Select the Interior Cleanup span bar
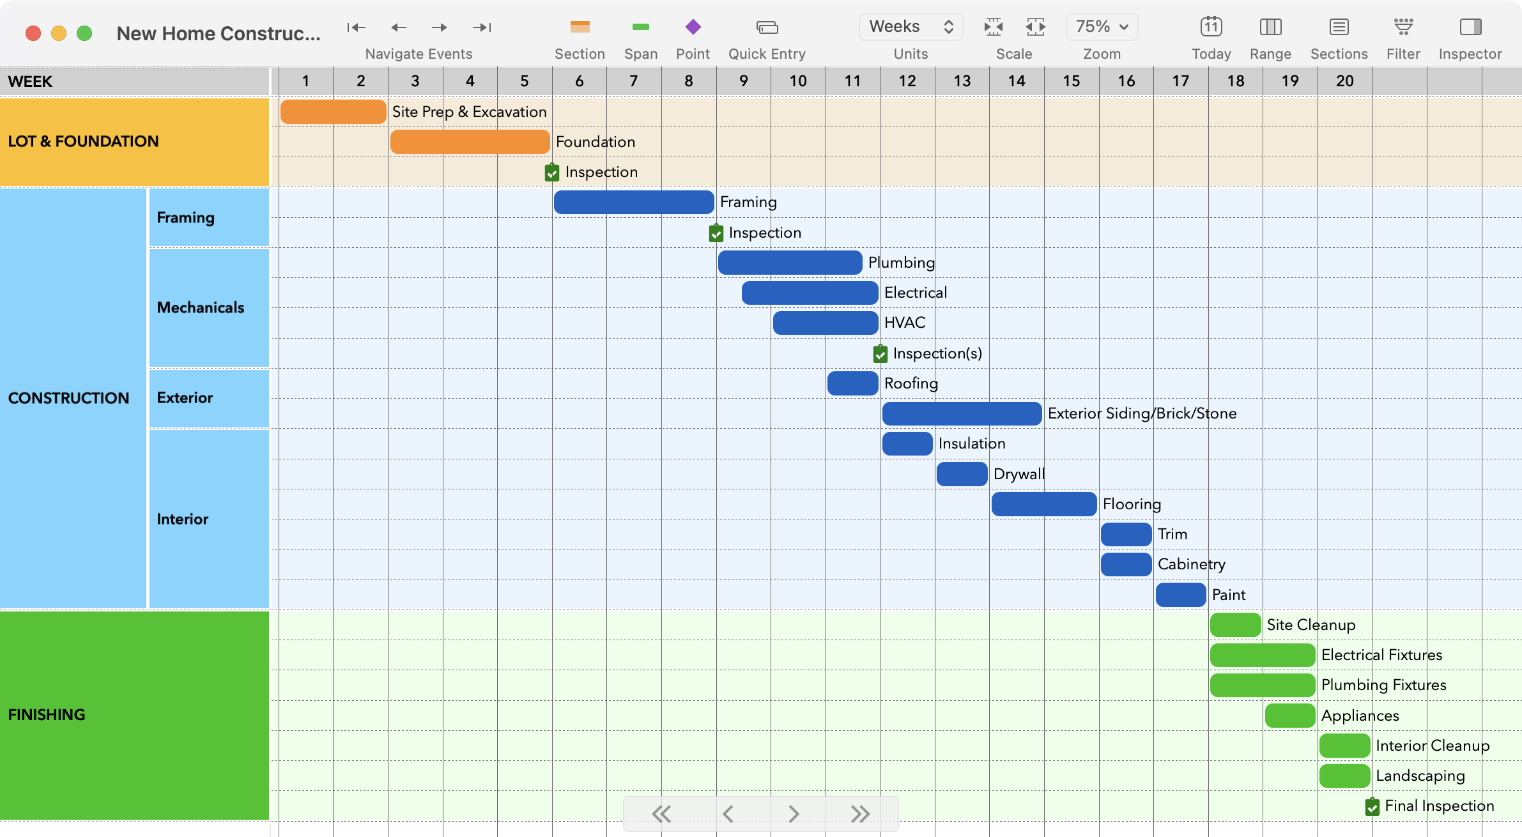The image size is (1522, 837). pos(1344,746)
